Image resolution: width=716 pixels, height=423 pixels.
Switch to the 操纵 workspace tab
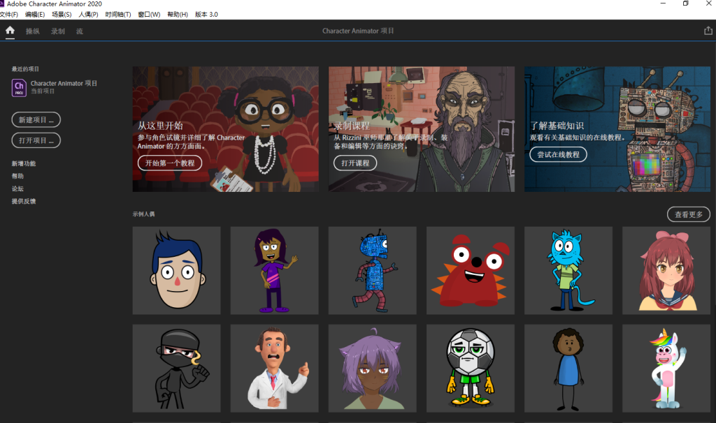click(x=33, y=31)
